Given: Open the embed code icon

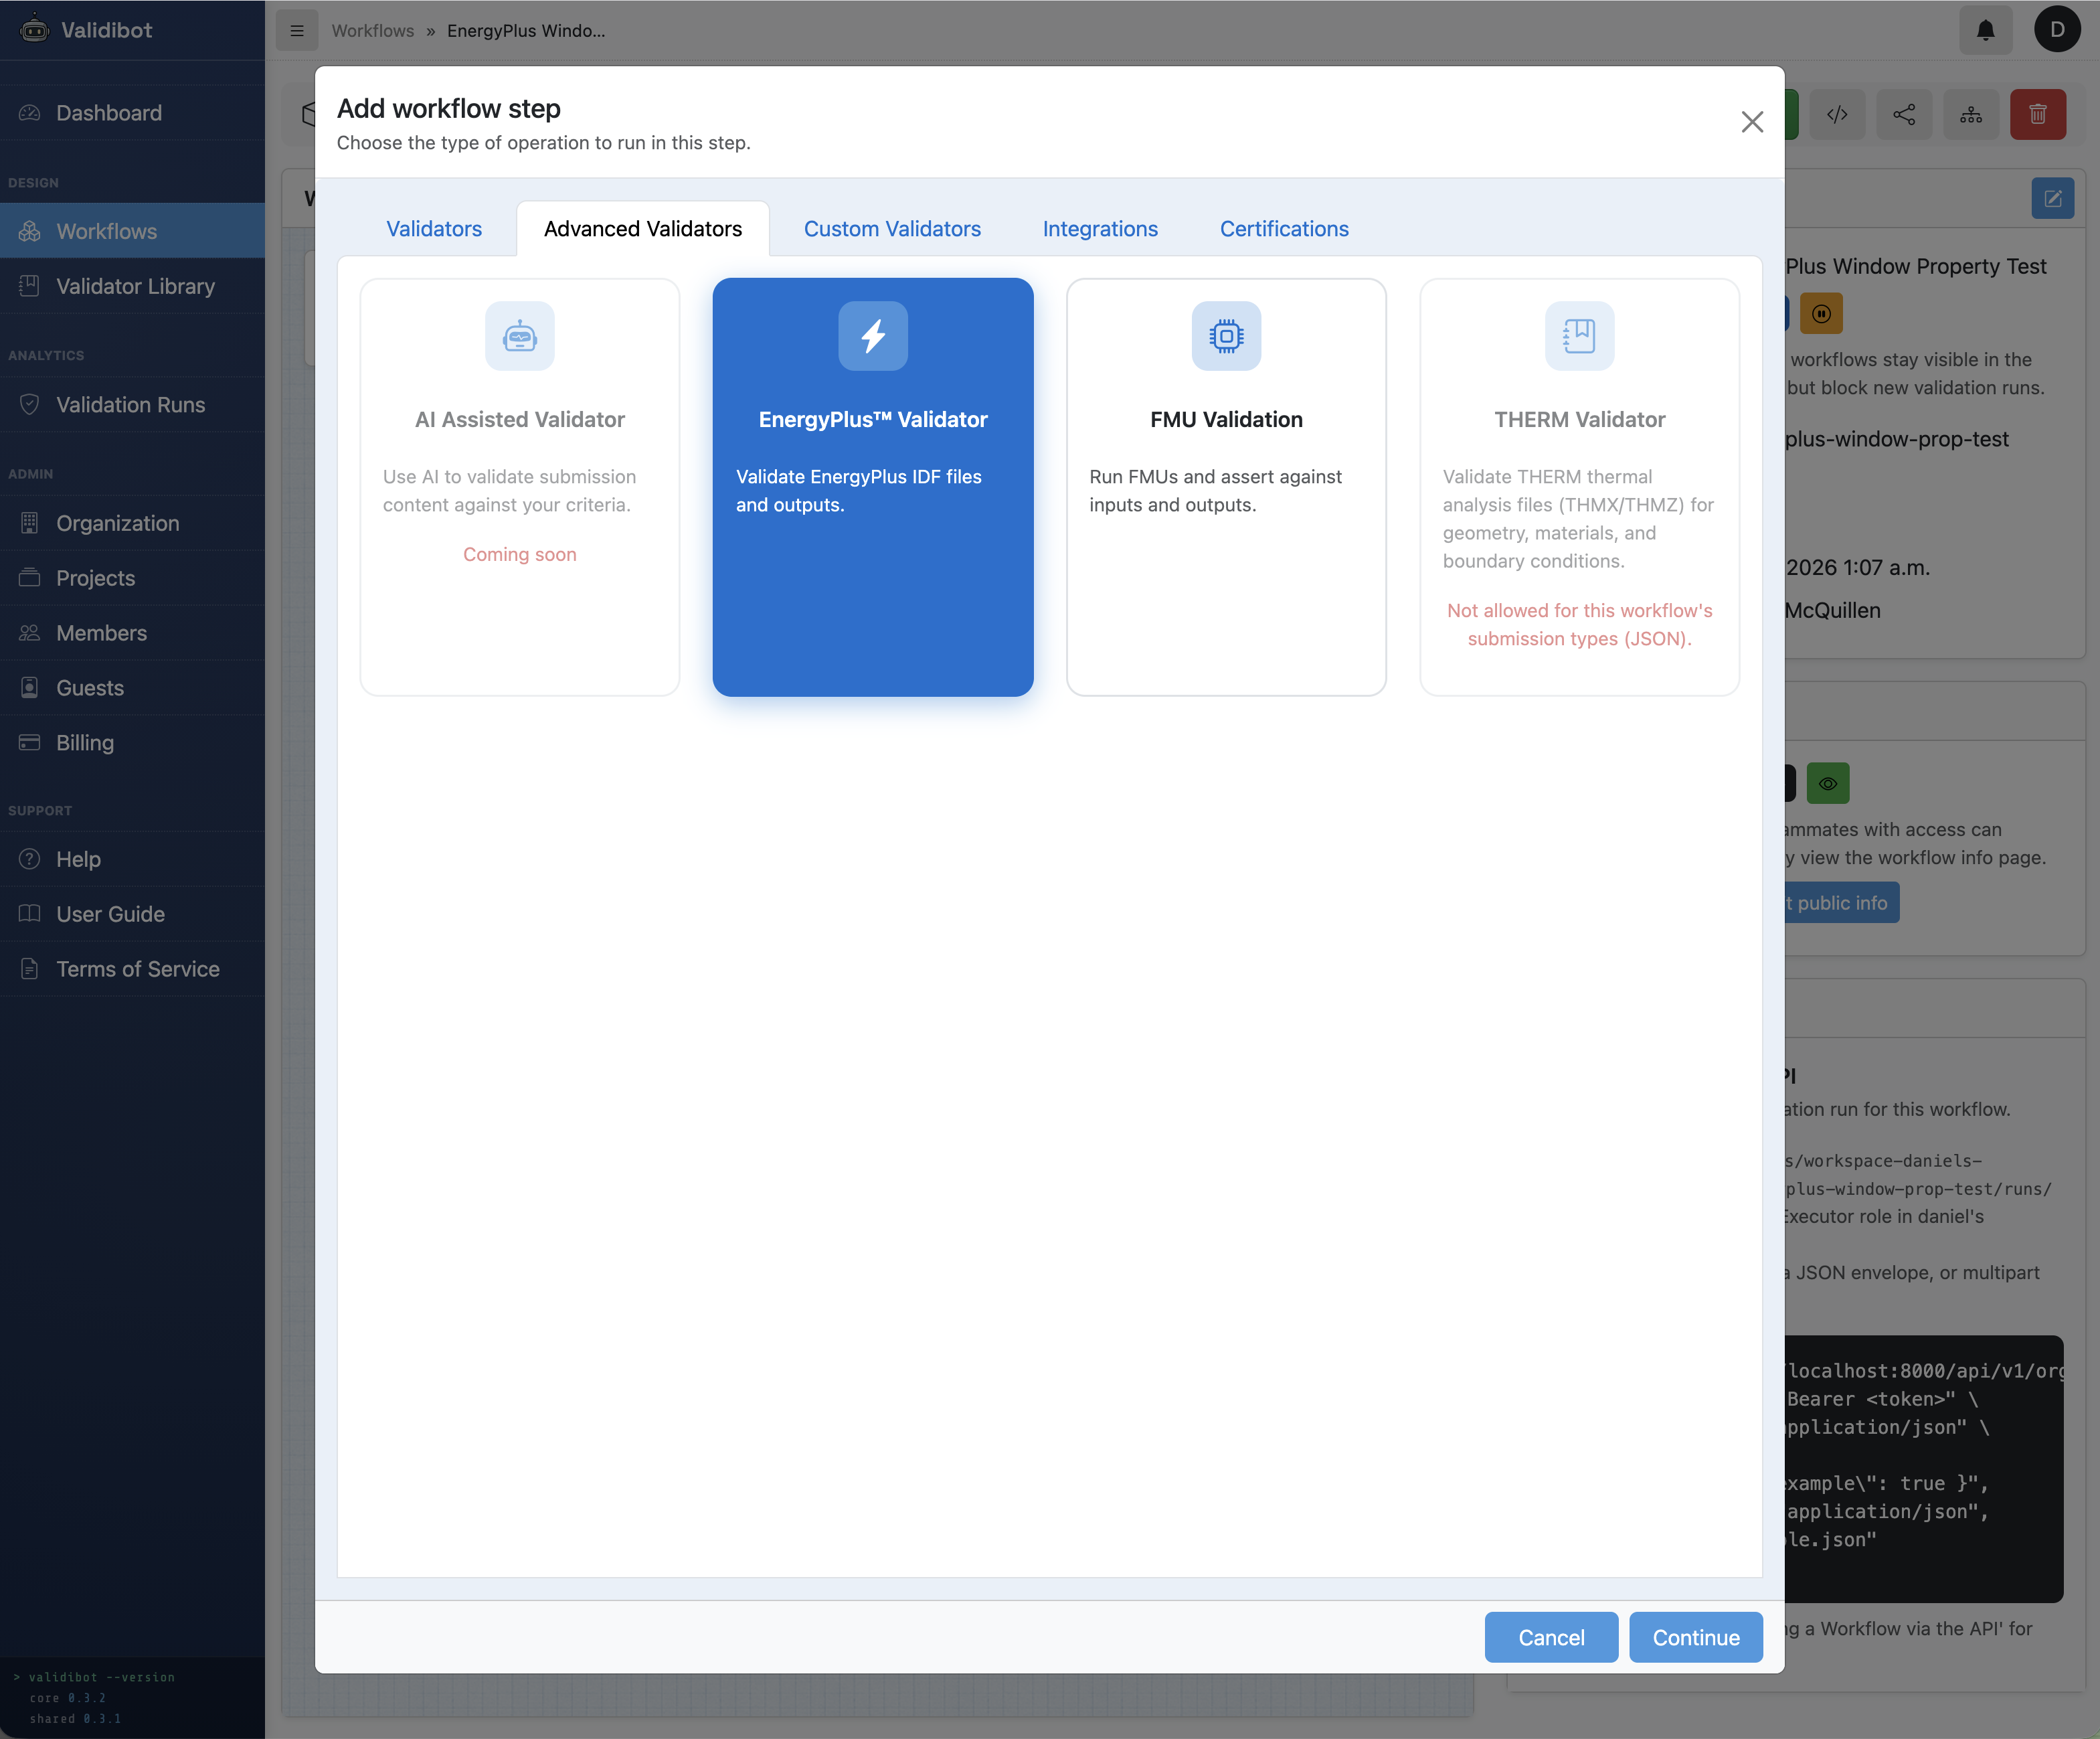Looking at the screenshot, I should pos(1838,114).
